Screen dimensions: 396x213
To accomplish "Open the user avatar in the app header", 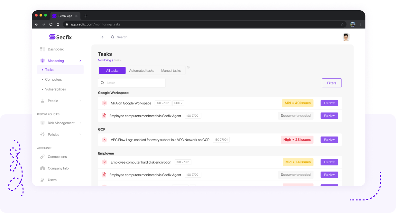I will pos(346,37).
